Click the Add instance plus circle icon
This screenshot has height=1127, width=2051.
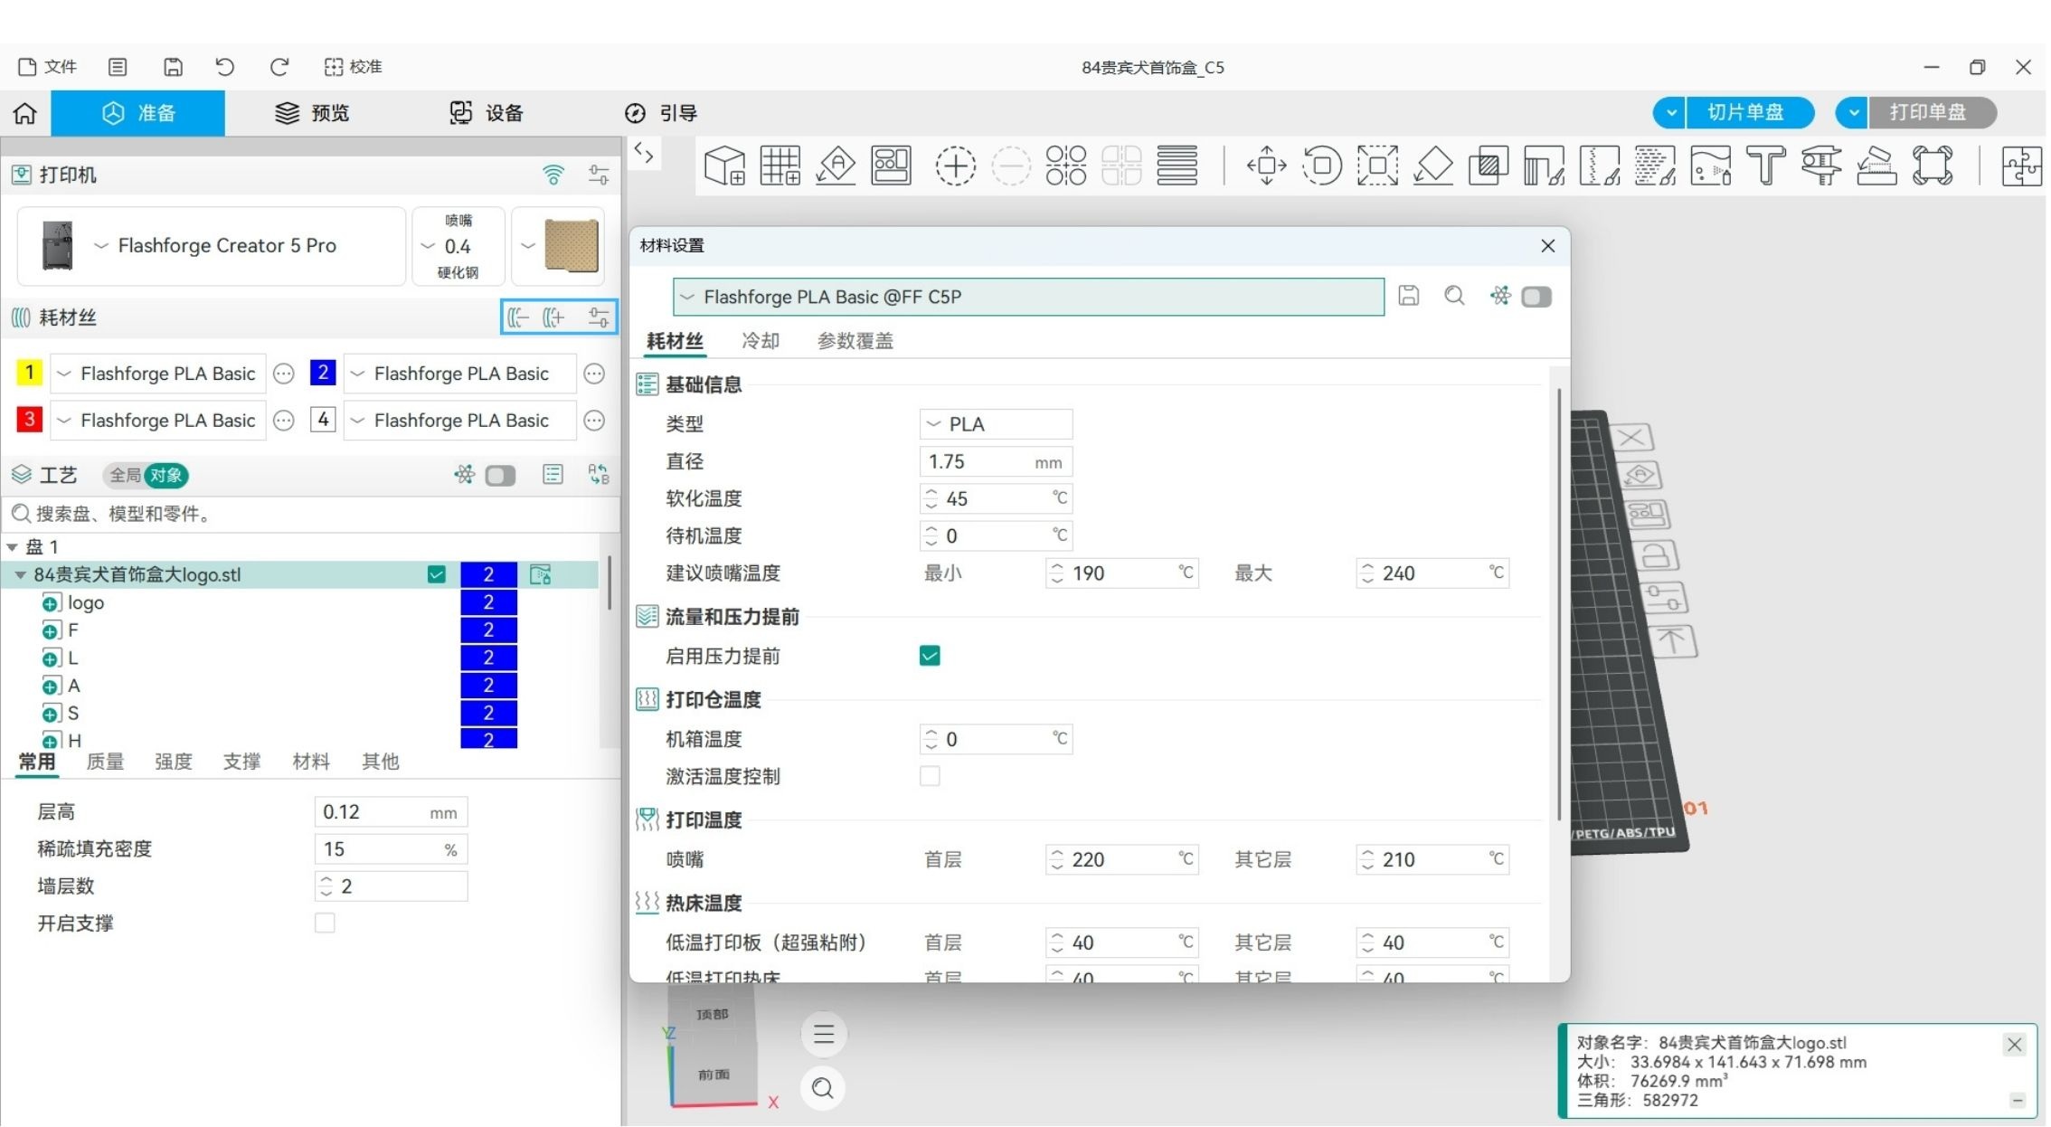(956, 166)
